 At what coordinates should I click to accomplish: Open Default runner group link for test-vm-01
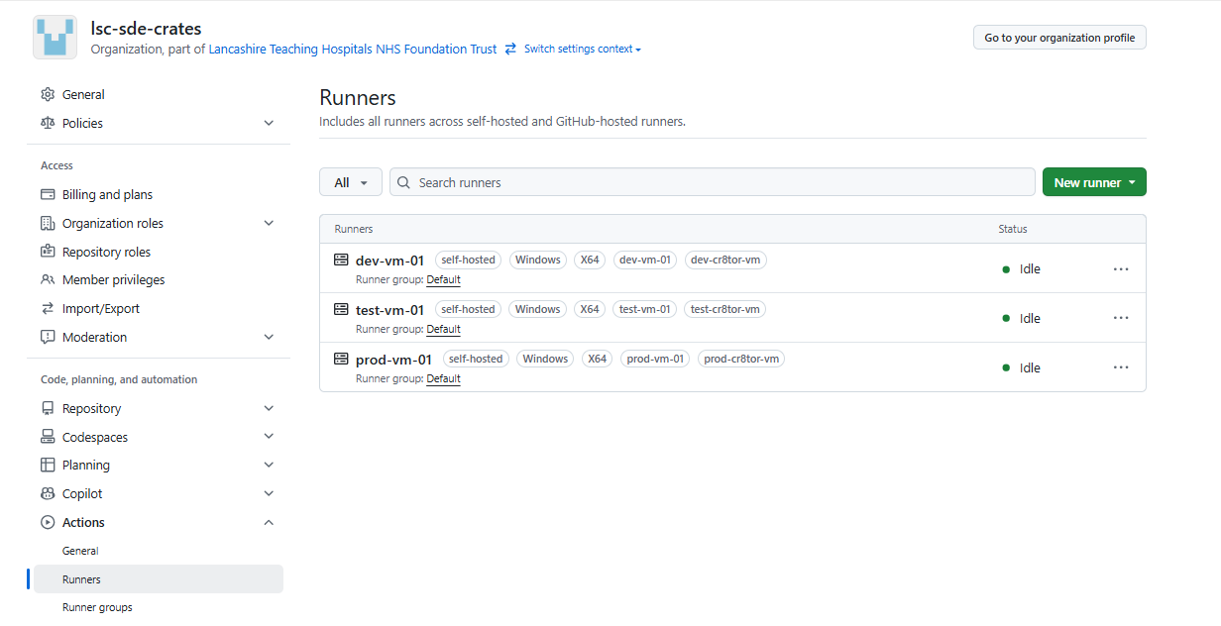pos(443,329)
